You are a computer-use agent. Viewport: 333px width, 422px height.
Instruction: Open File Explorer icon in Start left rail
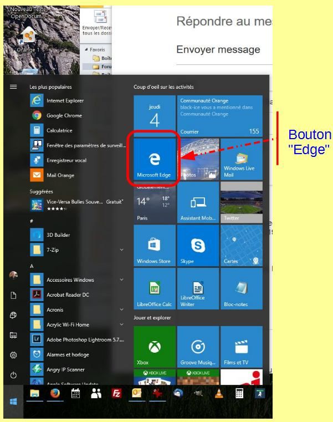coord(13,335)
